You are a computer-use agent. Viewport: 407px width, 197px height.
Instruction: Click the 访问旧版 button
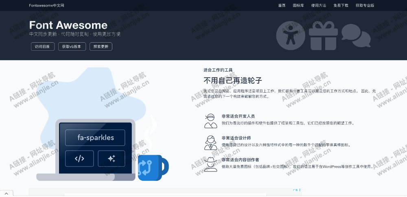(43, 47)
